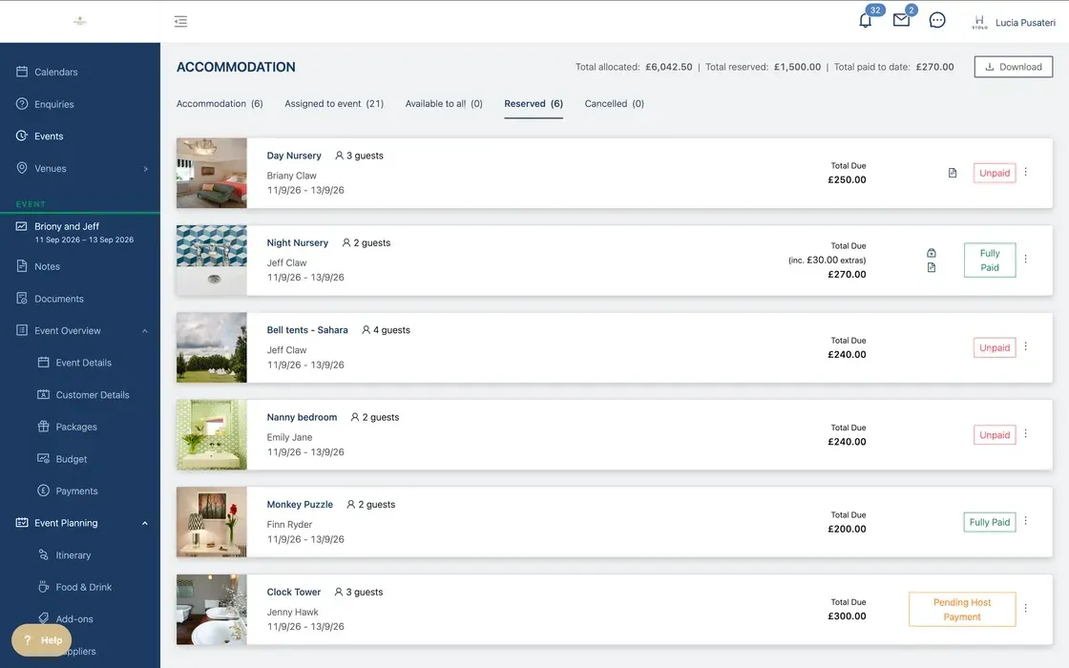Viewport: 1069px width, 668px height.
Task: Switch to Available to all (0) tab
Action: coord(444,104)
